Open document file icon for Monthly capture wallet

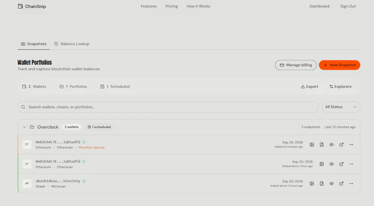[321, 144]
